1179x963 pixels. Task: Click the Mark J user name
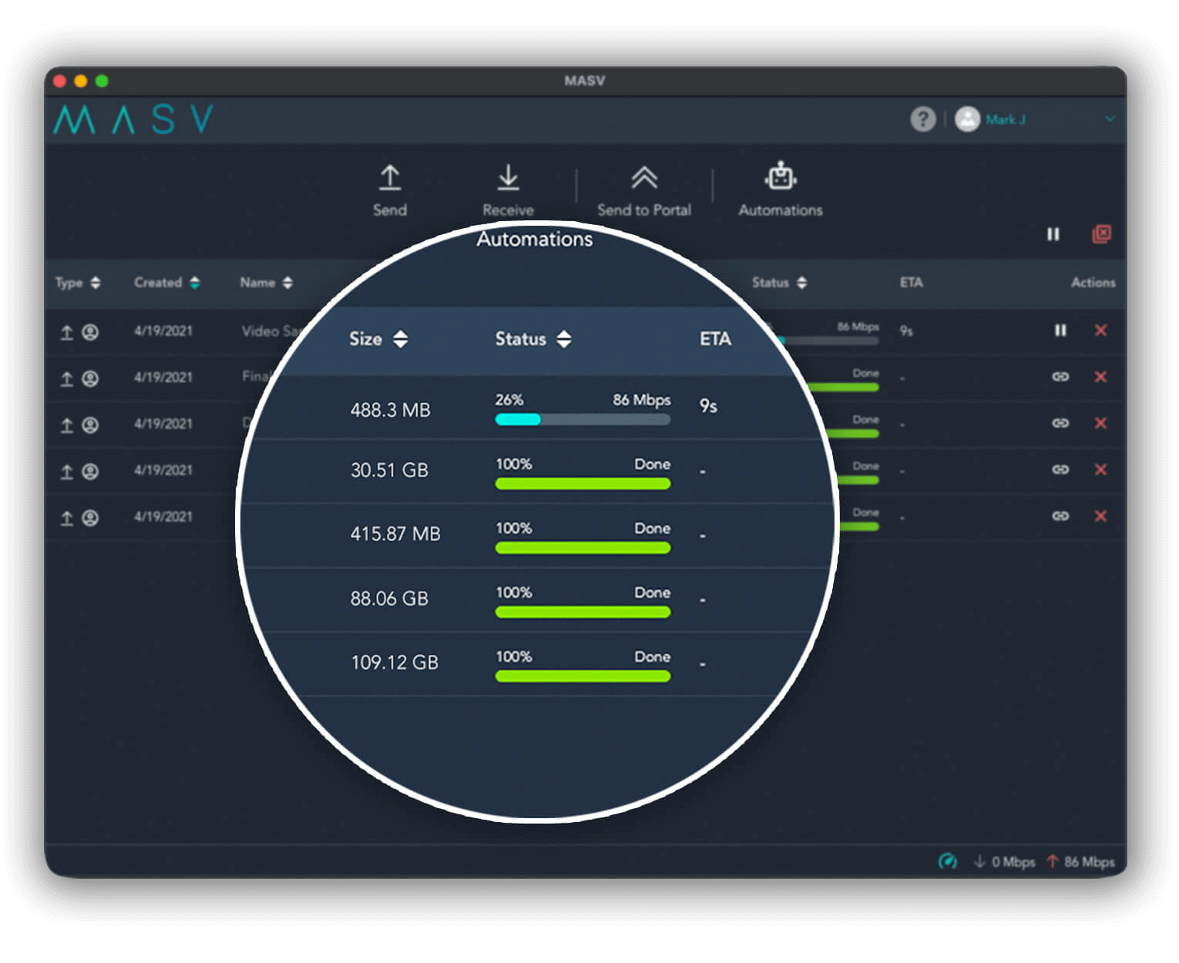tap(1005, 119)
